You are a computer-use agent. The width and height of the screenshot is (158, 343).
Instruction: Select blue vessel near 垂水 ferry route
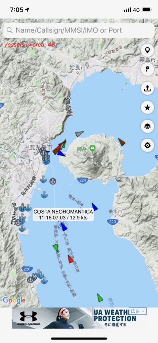click(95, 207)
